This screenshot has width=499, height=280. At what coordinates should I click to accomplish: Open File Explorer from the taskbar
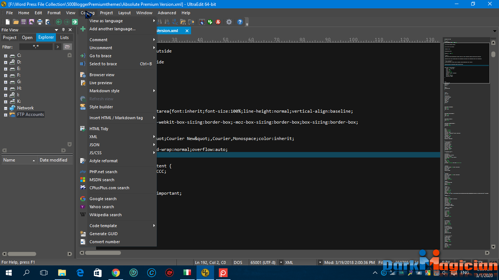point(62,273)
